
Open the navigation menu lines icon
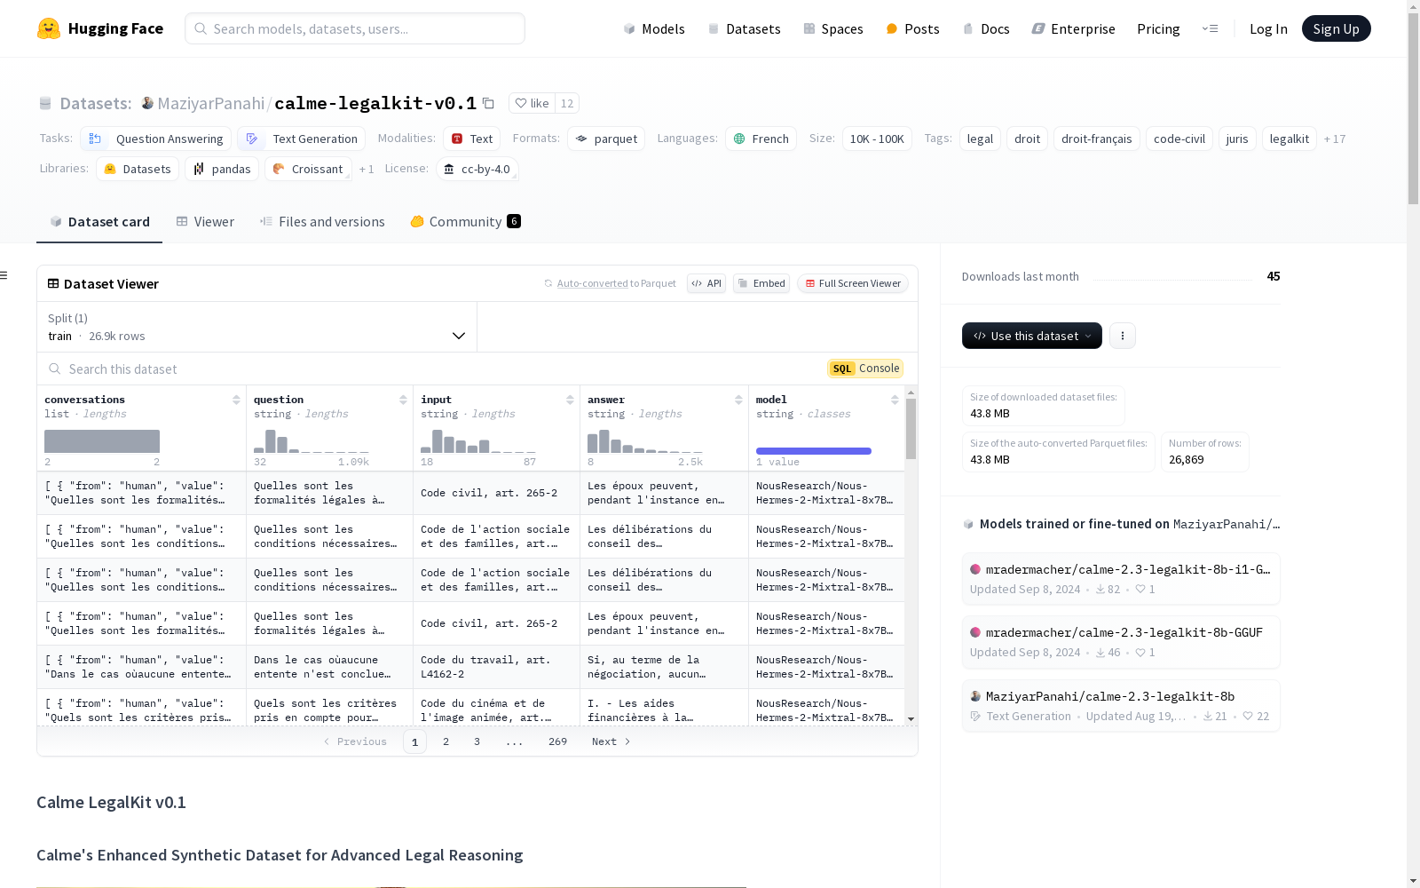[1210, 28]
